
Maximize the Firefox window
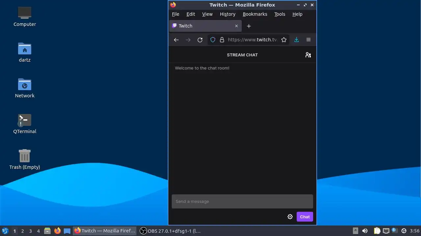tap(305, 5)
